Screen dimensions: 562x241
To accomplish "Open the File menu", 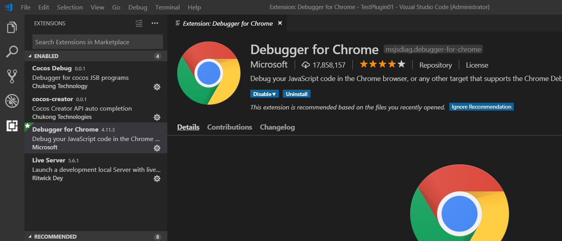I will pyautogui.click(x=26, y=7).
